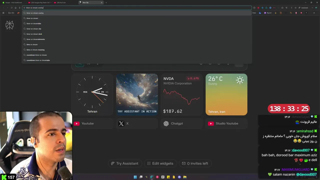
Task: Choose the plain "timer on stream" suggestion
Action: click(x=137, y=18)
